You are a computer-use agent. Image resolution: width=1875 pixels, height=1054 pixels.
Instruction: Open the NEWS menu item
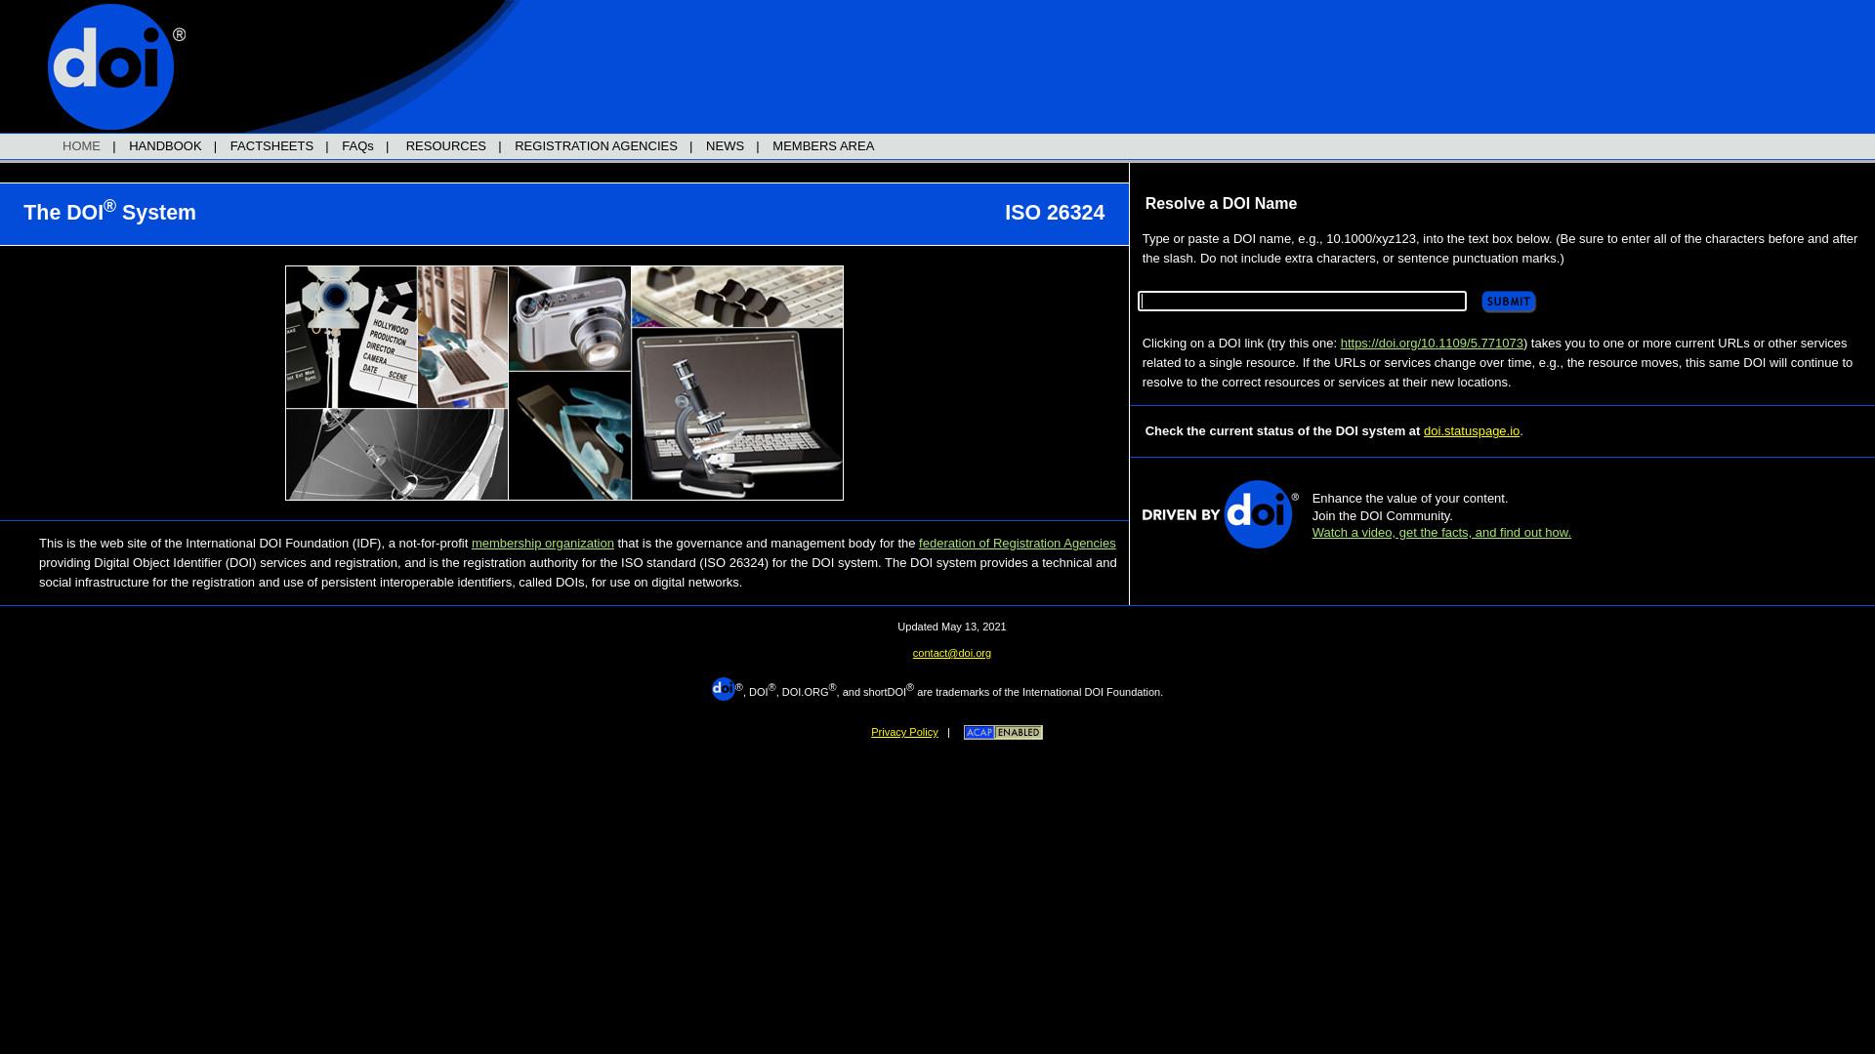pos(725,146)
